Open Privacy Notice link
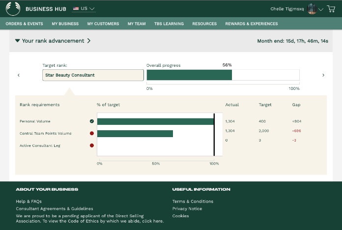Viewport: 342px width, 230px height. (x=187, y=208)
